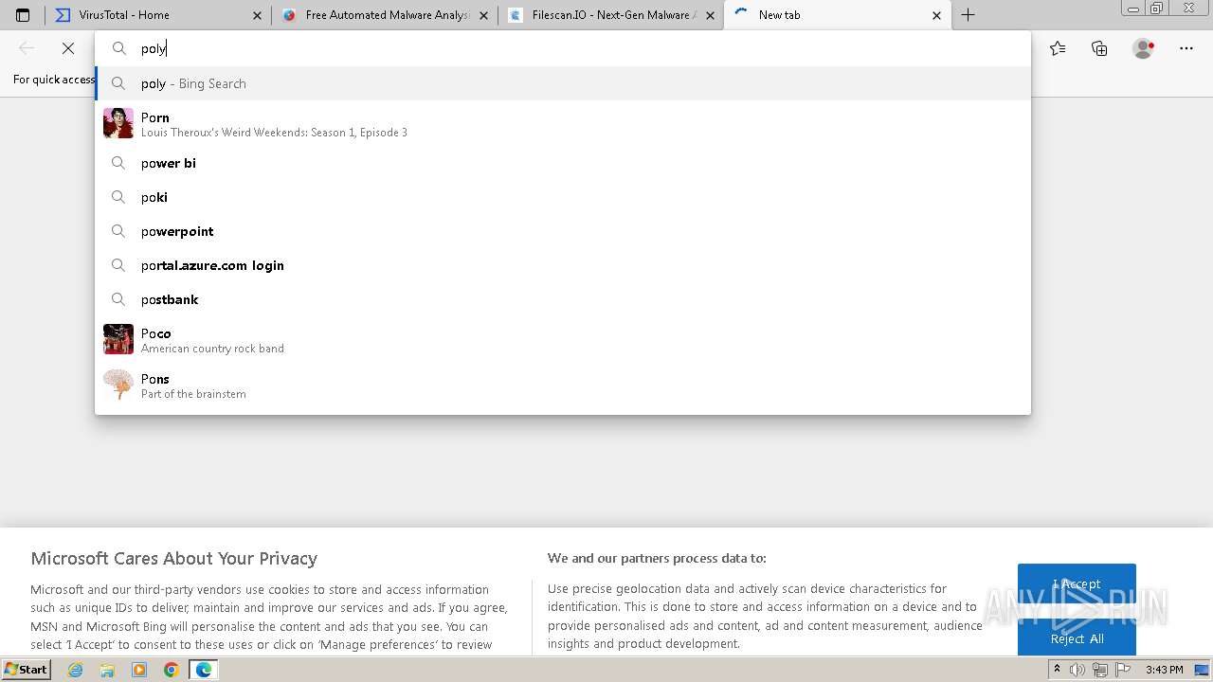The height and width of the screenshot is (682, 1213).
Task: Click the back navigation arrow
Action: (x=27, y=48)
